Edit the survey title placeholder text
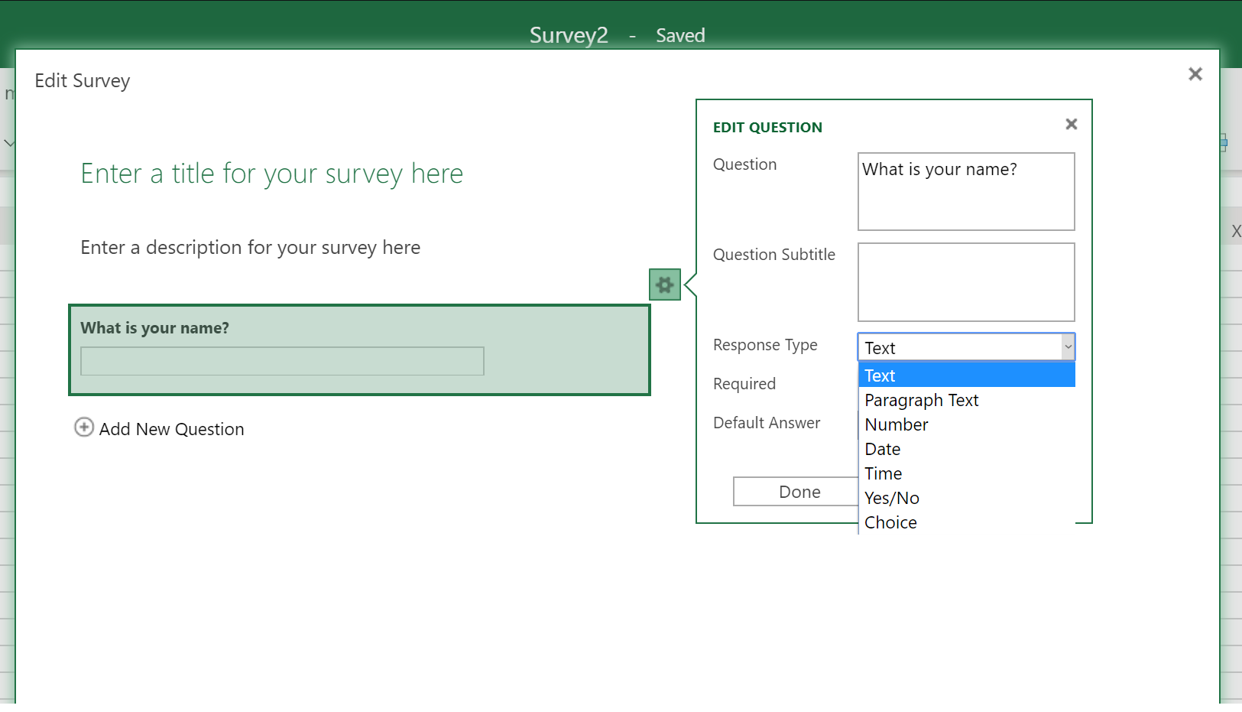1242x712 pixels. click(271, 174)
